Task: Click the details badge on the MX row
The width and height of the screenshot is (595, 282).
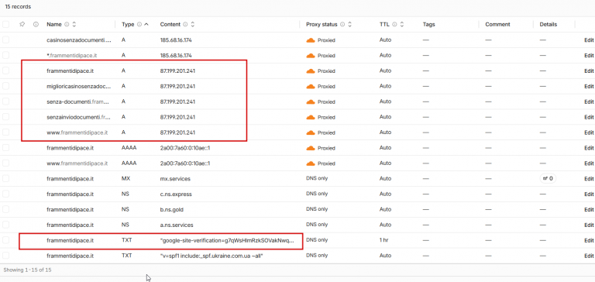Action: (x=548, y=178)
